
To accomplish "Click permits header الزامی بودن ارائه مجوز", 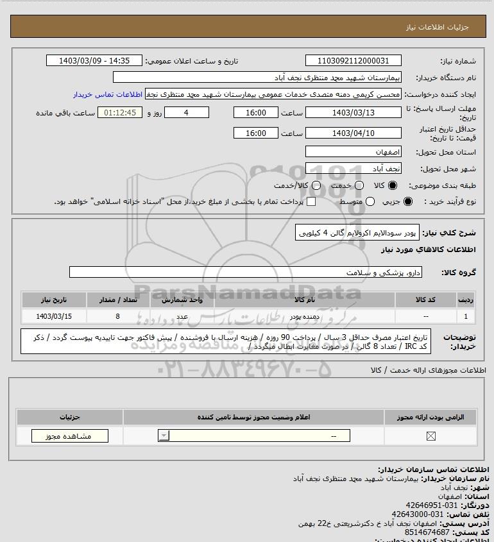I will 430,417.
